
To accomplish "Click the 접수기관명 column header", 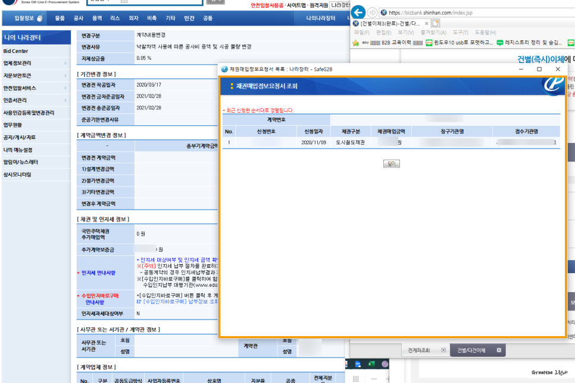I will click(526, 131).
